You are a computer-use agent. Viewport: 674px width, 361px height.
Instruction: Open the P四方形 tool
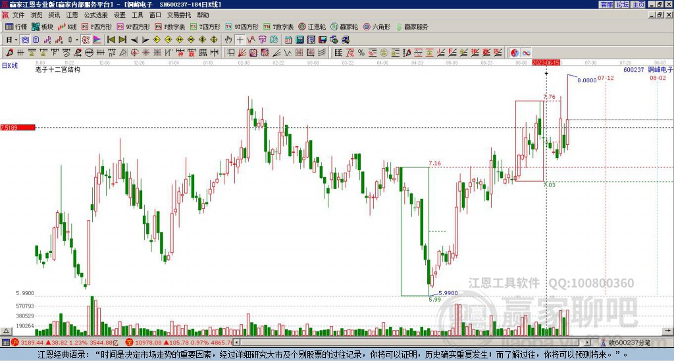click(97, 26)
